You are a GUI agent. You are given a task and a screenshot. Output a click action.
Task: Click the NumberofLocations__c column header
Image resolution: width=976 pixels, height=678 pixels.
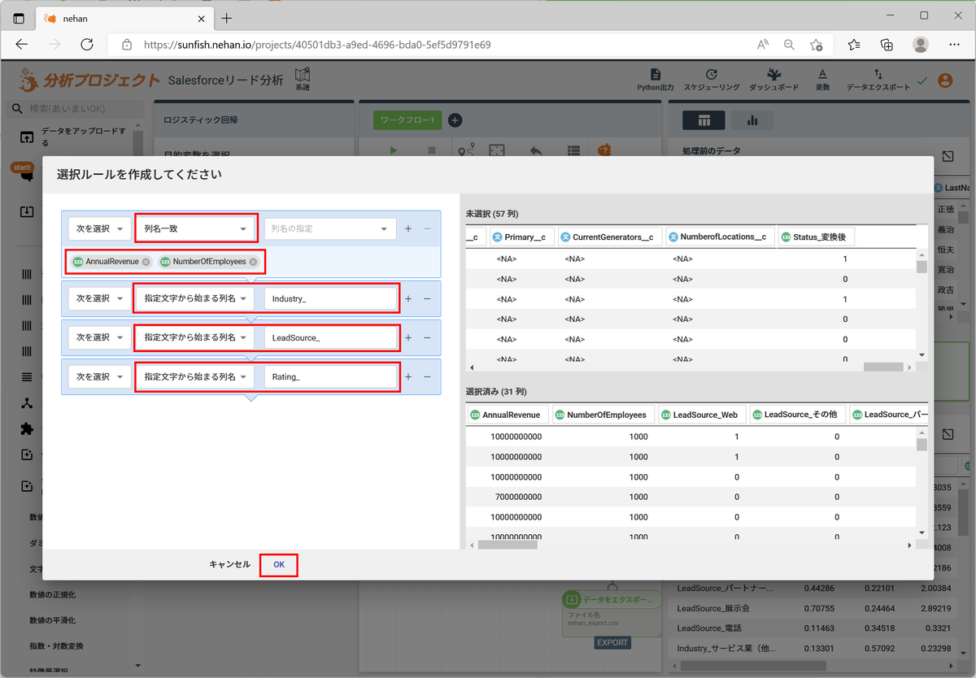719,237
